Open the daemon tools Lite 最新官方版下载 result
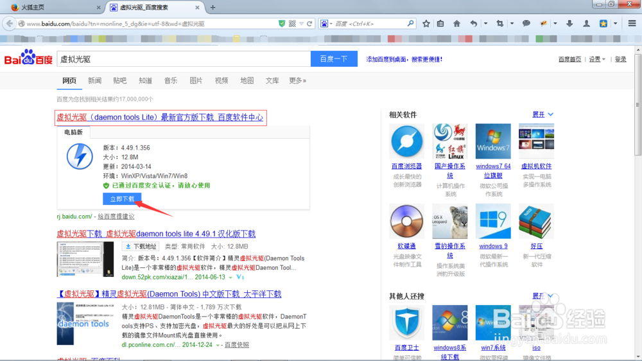This screenshot has width=642, height=361. coord(160,118)
